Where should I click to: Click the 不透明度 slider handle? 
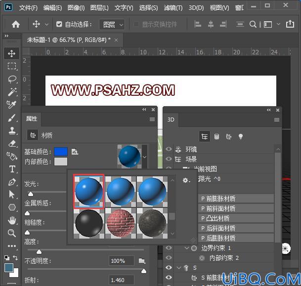point(144,271)
